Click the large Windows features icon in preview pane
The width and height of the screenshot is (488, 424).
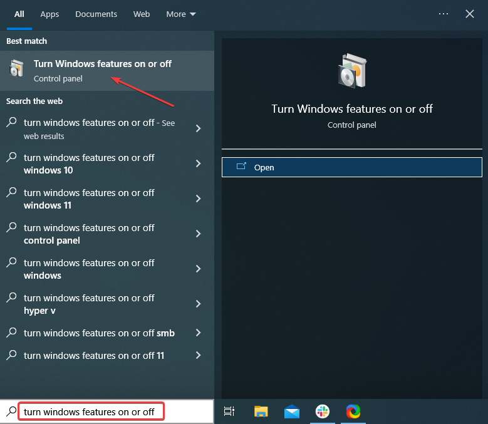tap(352, 71)
